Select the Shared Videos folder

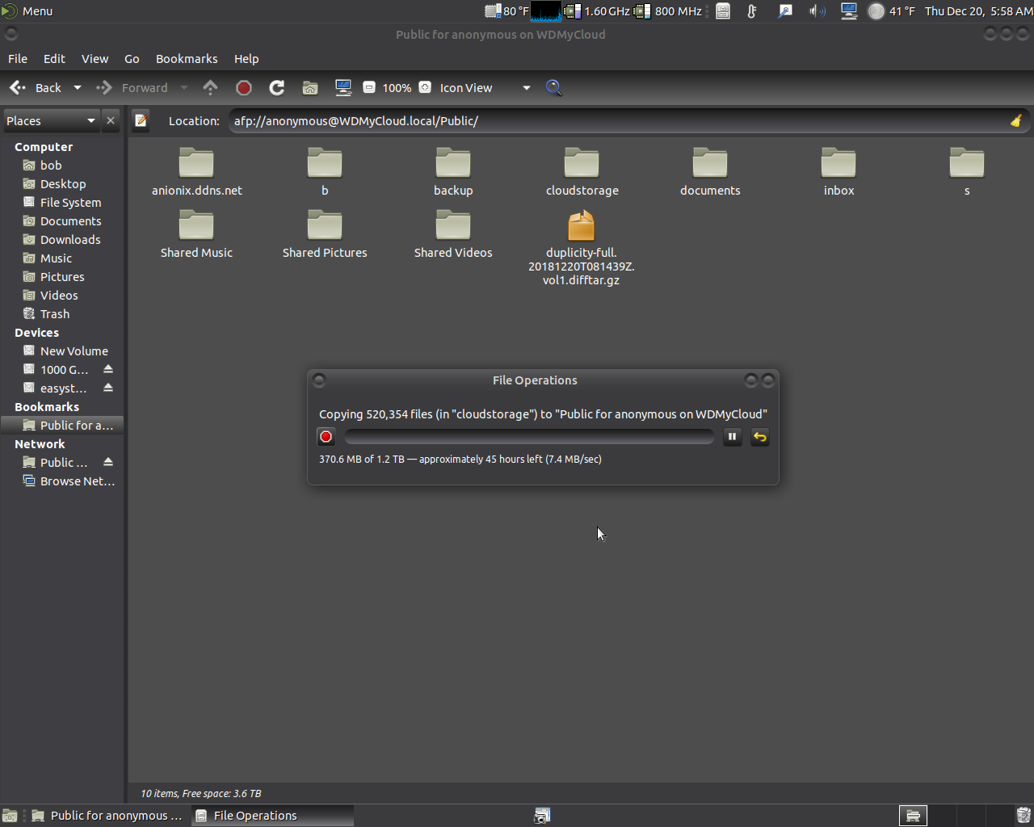pos(453,234)
